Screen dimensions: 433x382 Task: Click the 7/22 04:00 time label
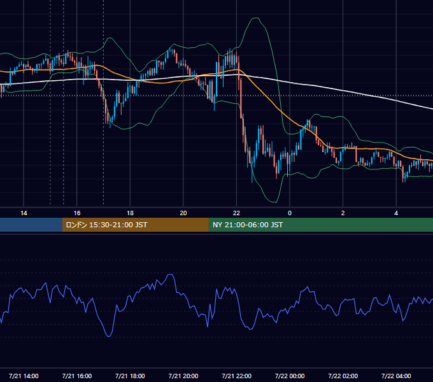pyautogui.click(x=396, y=376)
